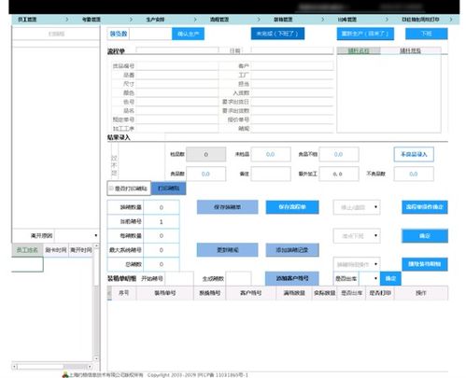The image size is (466, 378).
Task: Click 确定 button beside 是否出库 dropdown
Action: click(390, 278)
